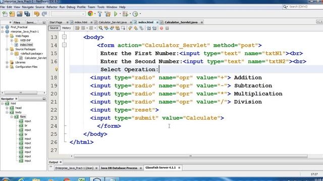Click the Find Previous Occurrence icon

pyautogui.click(x=106, y=28)
